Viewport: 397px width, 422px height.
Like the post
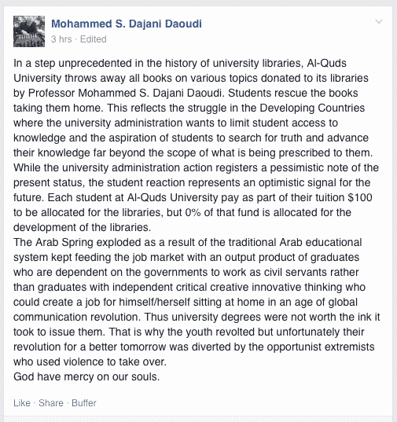tap(22, 403)
